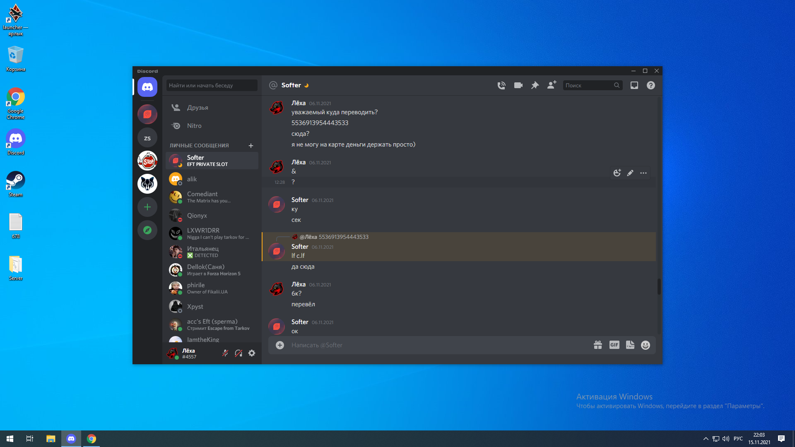The height and width of the screenshot is (447, 795).
Task: Add friends to the DM
Action: 552,85
